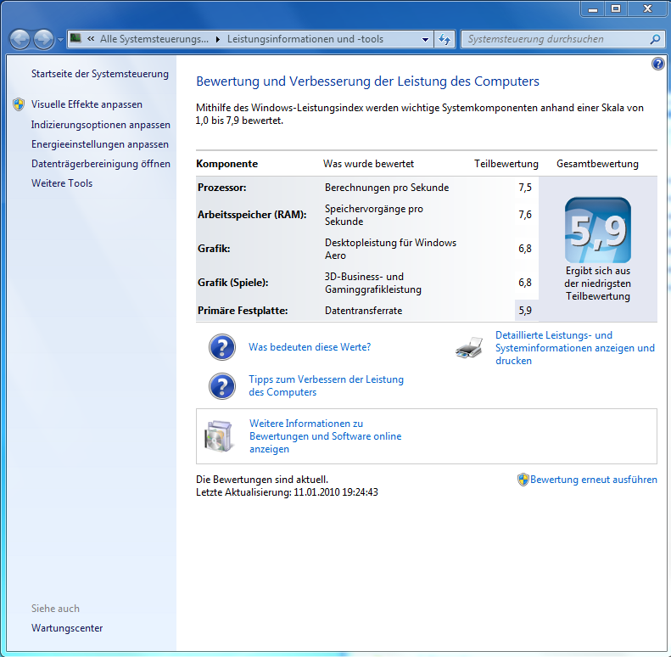
Task: Click question icon beside 'Tipps zum Verbessern'
Action: pos(222,386)
